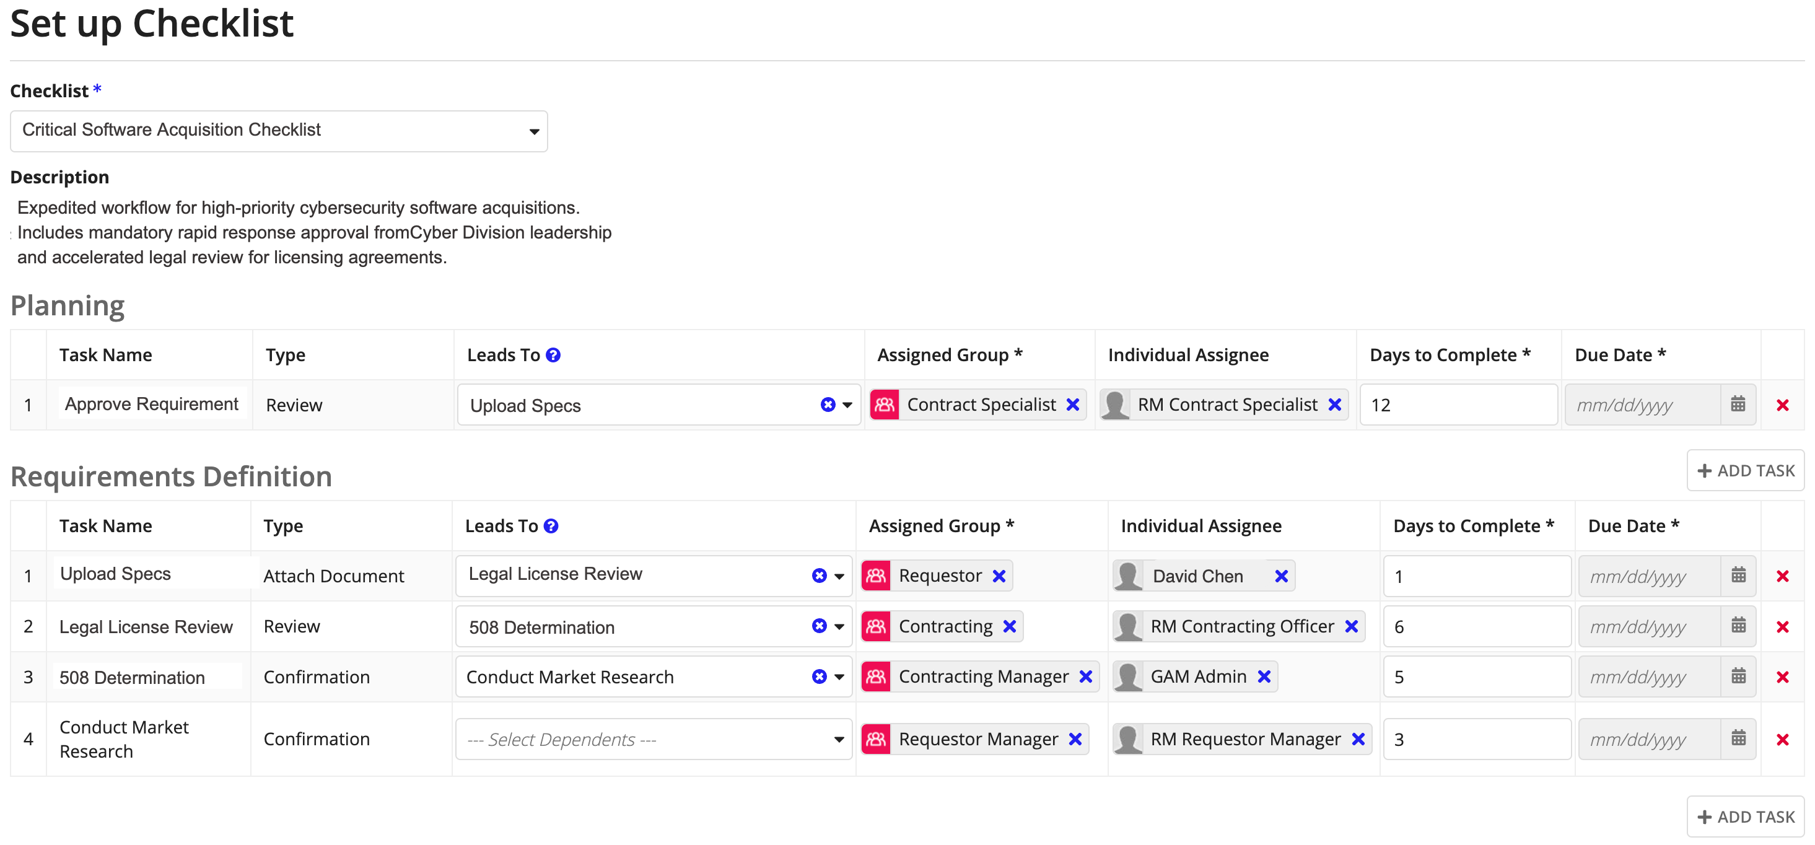Open calendar for Upload Specs due date

tap(1738, 576)
